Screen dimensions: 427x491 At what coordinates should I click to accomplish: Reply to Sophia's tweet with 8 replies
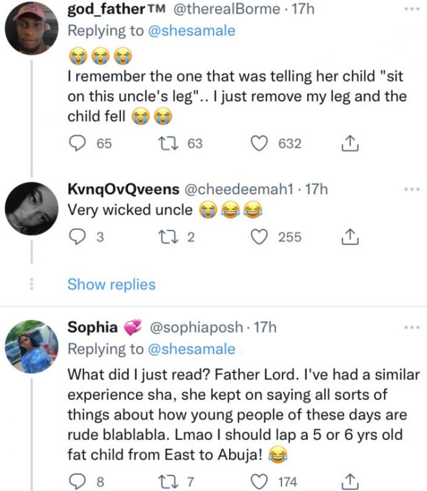pos(77,481)
